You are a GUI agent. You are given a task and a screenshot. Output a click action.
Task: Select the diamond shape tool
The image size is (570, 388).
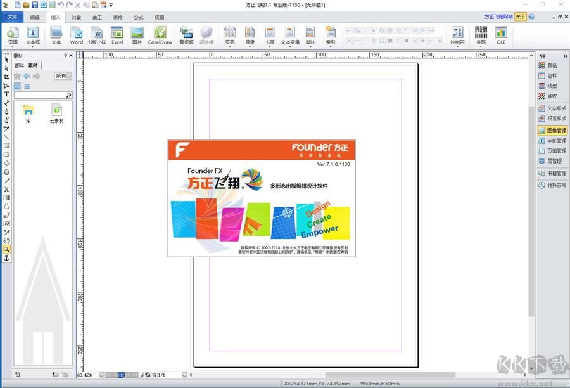(x=6, y=163)
